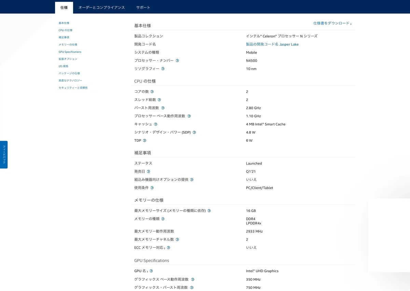
Task: Open help icon next to 発売日
Action: point(148,172)
